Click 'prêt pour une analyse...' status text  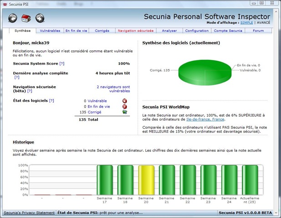(121, 213)
